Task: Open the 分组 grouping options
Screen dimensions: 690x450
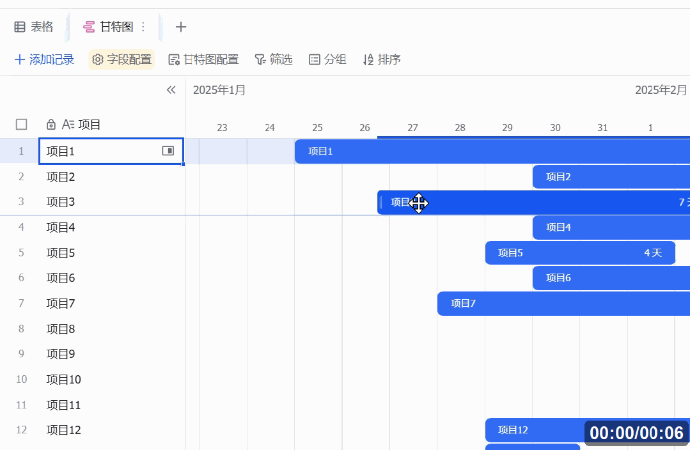Action: [327, 59]
